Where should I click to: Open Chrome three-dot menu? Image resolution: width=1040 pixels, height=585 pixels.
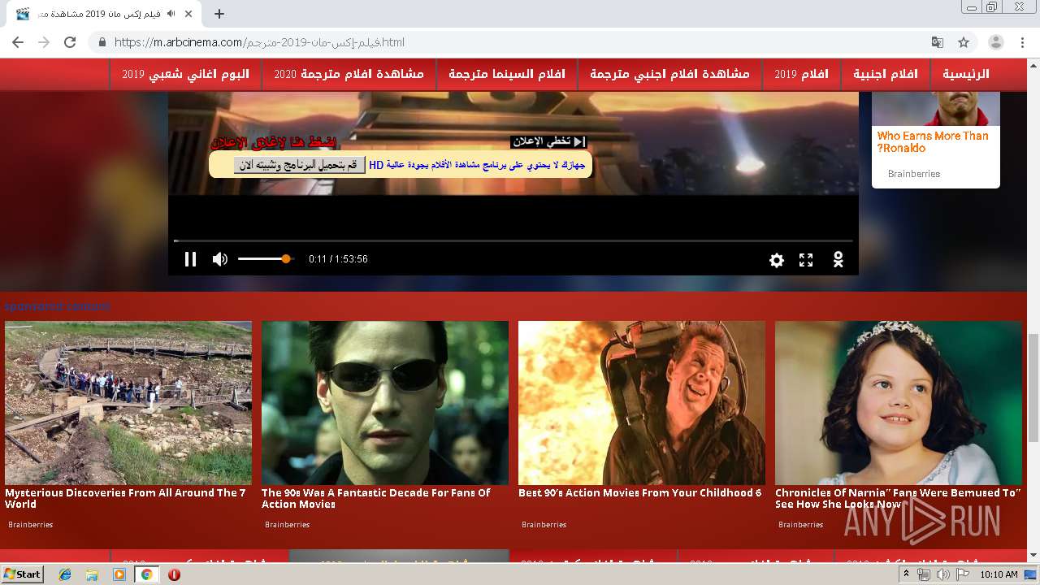[1022, 42]
